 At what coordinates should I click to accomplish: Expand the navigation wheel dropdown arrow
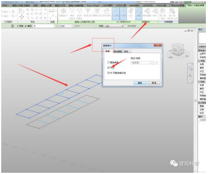point(190,72)
